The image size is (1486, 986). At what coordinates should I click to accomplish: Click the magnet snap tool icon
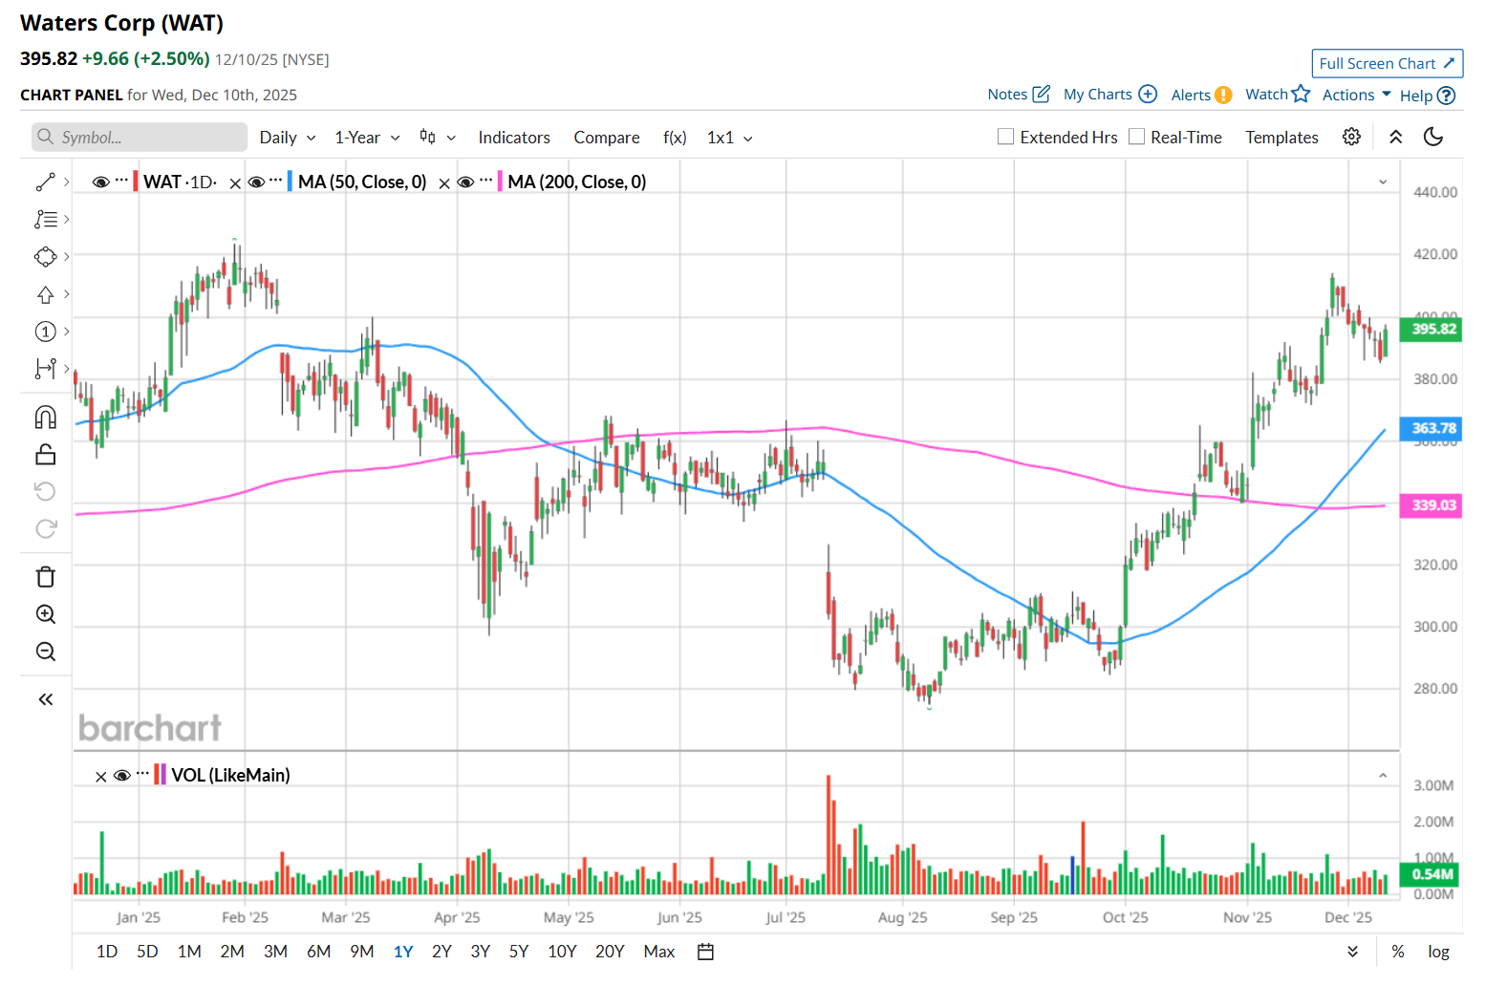pos(46,418)
